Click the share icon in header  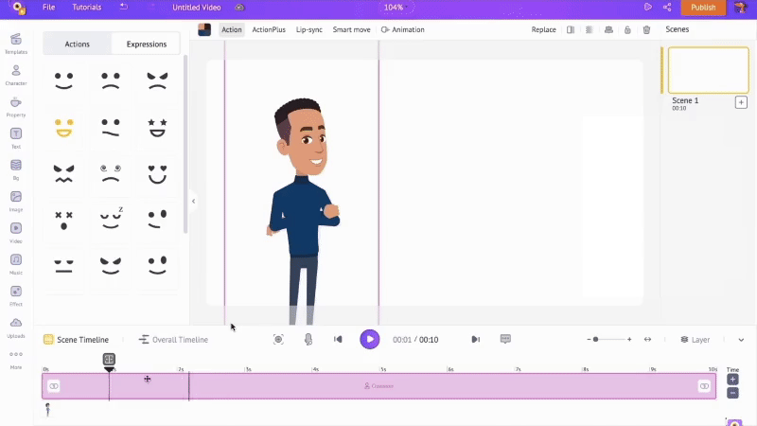tap(668, 8)
